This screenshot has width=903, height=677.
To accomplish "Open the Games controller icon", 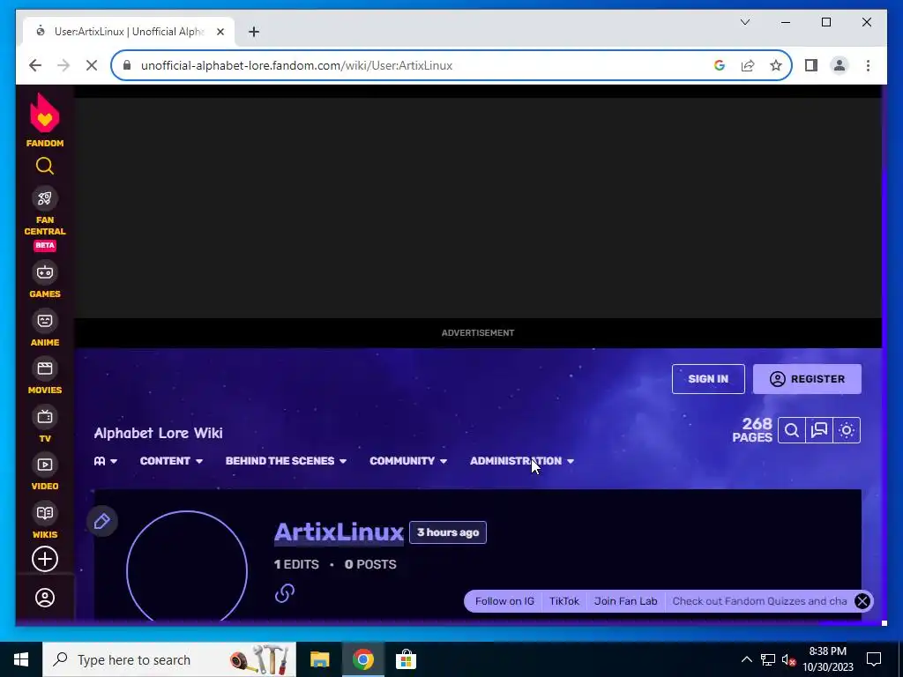I will (x=45, y=272).
